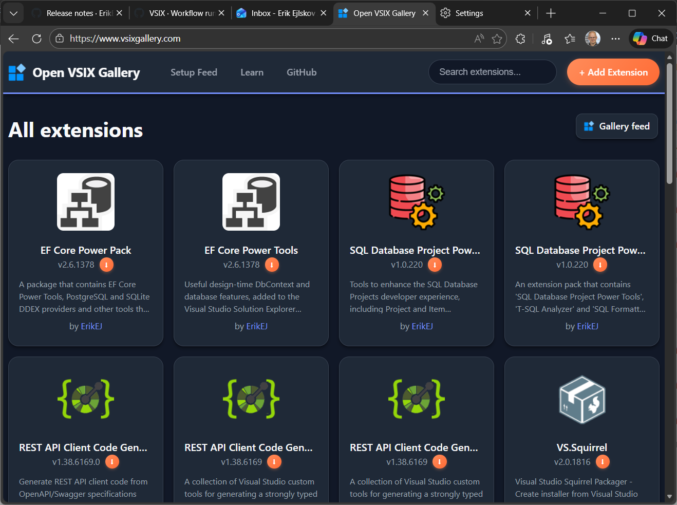
Task: Focus the Search extensions input field
Action: click(492, 72)
